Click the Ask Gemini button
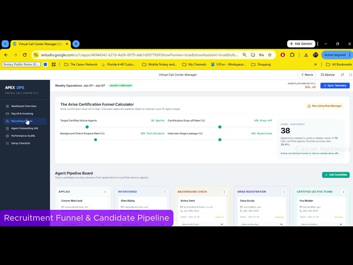 coord(301,44)
